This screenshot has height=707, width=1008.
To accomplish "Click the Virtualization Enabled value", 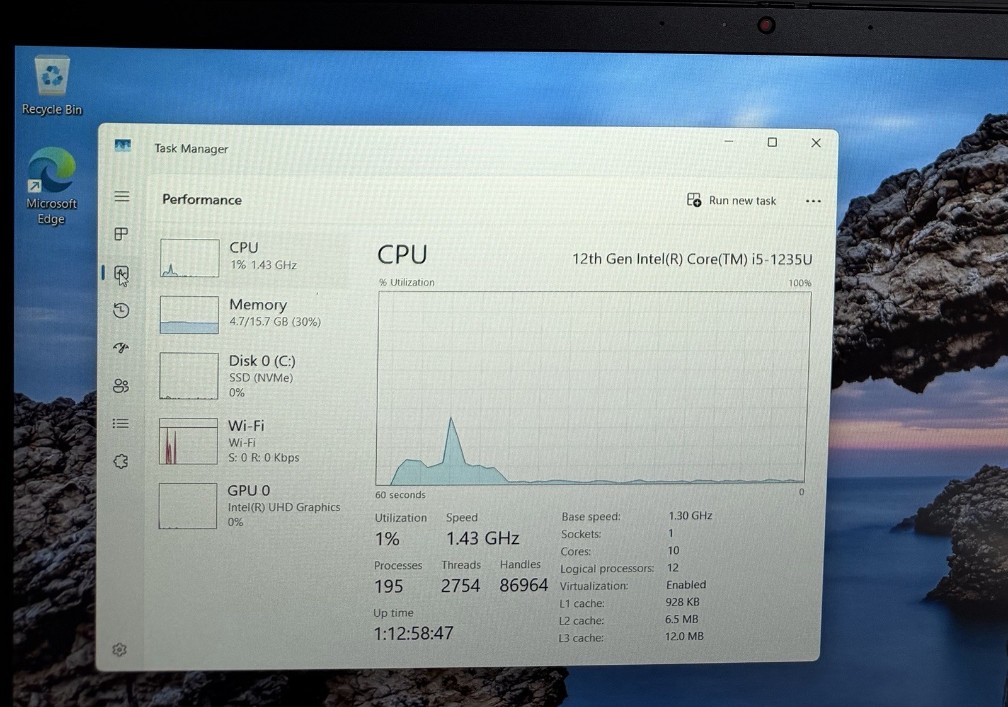I will click(686, 585).
